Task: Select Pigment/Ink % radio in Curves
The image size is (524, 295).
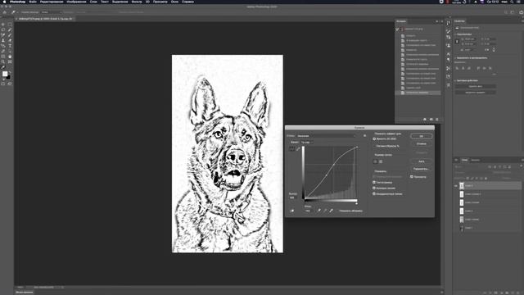Action: [x=374, y=146]
